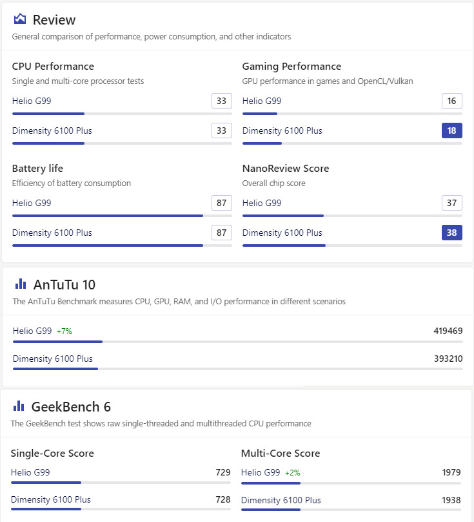Open Dimensity 6100 Plus link under Single-Core Score

click(50, 499)
